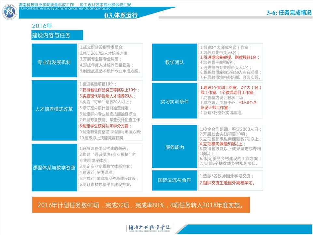
Task: Click '7.开展教师境内外培训、顶岗实践' line
Action: [x=231, y=77]
